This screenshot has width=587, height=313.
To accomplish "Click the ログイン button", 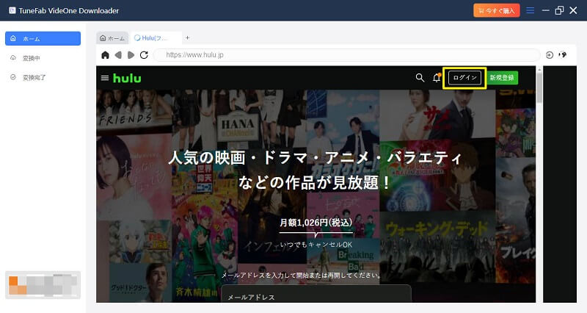I will [464, 78].
